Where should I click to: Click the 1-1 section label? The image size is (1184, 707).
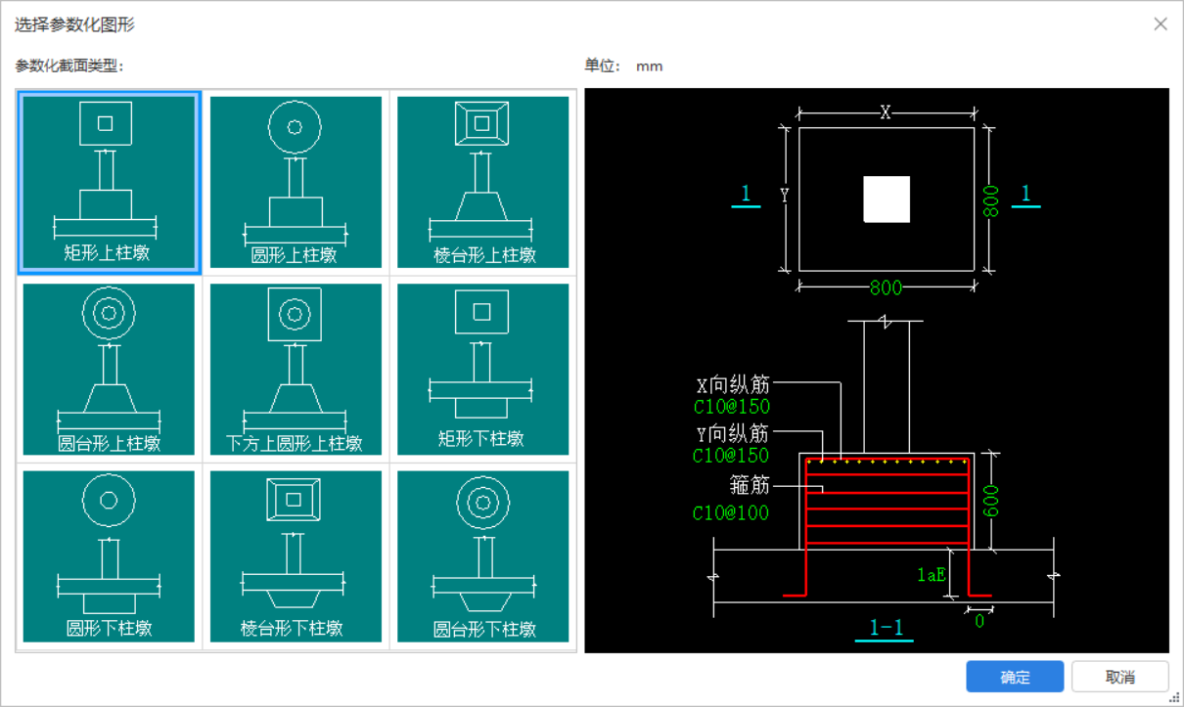(x=886, y=628)
